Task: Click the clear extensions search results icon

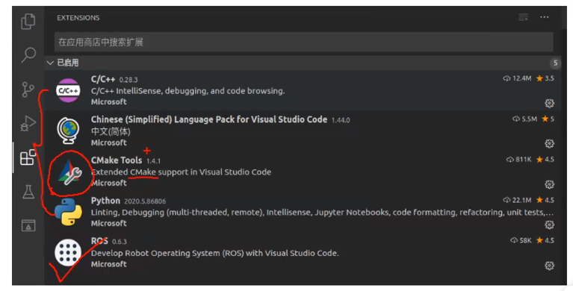Action: pyautogui.click(x=523, y=17)
